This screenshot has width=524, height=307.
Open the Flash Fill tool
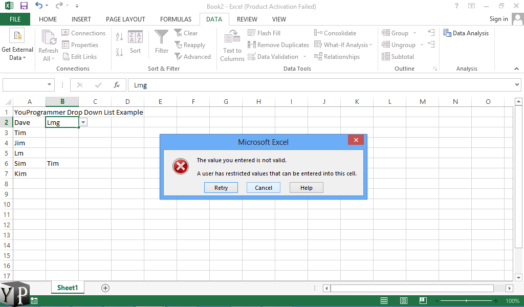pos(265,33)
